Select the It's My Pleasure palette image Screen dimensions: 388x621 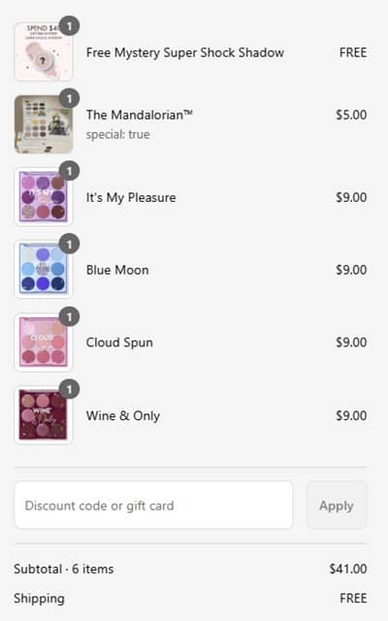[44, 197]
